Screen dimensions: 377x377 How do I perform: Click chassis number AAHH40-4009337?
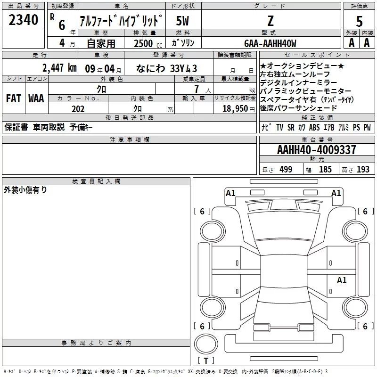[316, 150]
